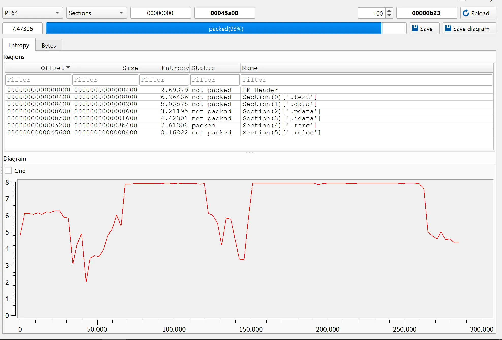Switch to the Bytes tab
This screenshot has height=340, width=502.
tap(48, 45)
